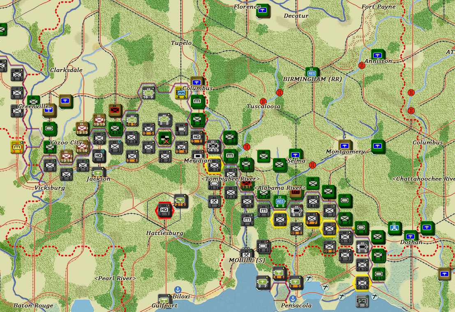
Task: Select the artillery 2-5 counter
Action: pyautogui.click(x=263, y=211)
